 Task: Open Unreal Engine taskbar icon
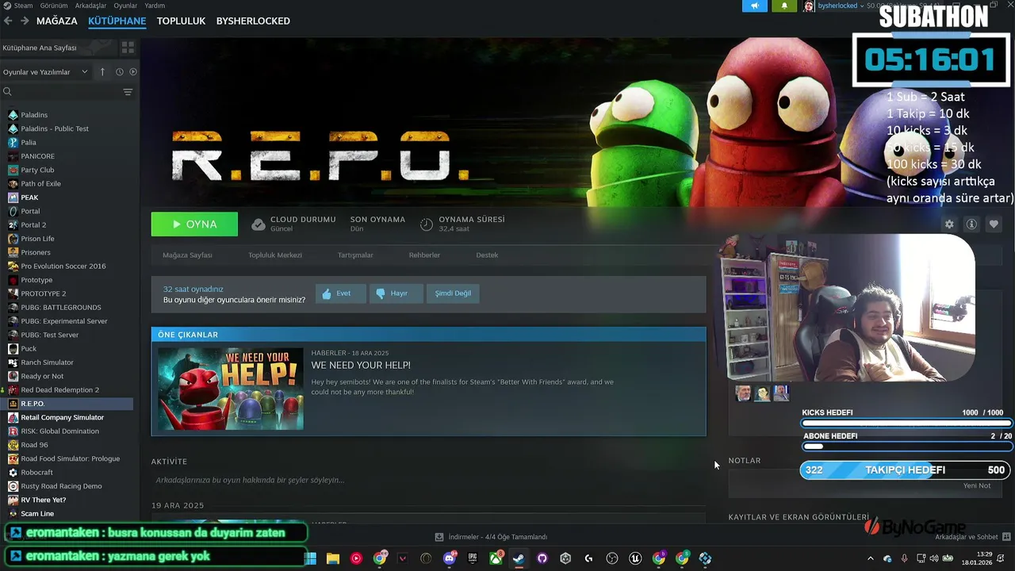coord(635,558)
